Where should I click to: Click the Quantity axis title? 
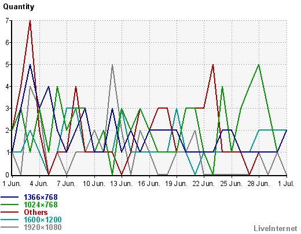point(19,7)
